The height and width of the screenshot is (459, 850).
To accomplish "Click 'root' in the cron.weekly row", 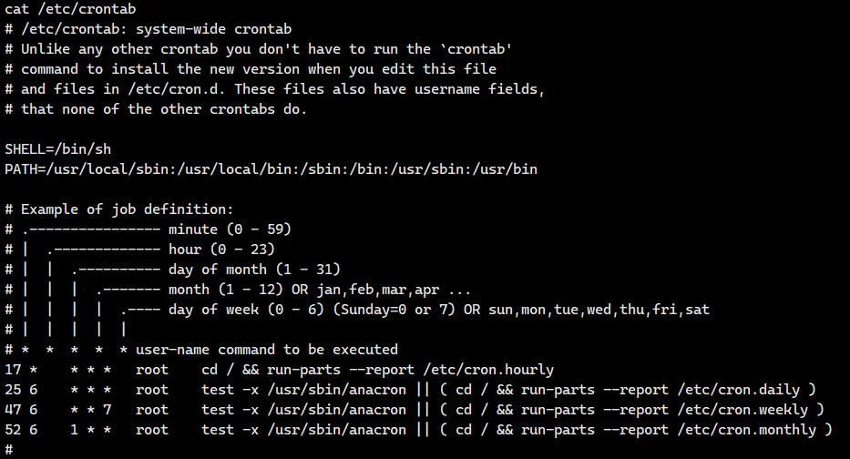I will pyautogui.click(x=152, y=410).
